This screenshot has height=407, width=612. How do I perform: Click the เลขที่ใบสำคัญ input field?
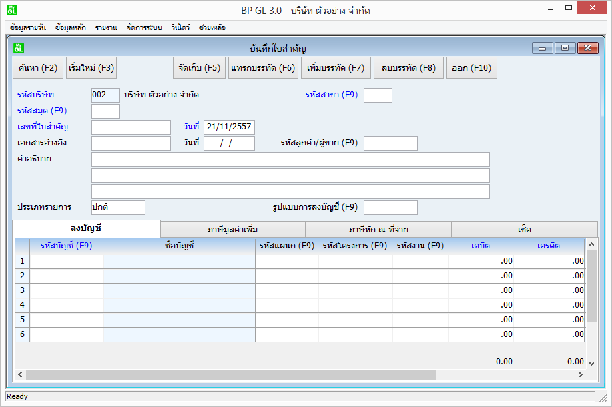[131, 127]
